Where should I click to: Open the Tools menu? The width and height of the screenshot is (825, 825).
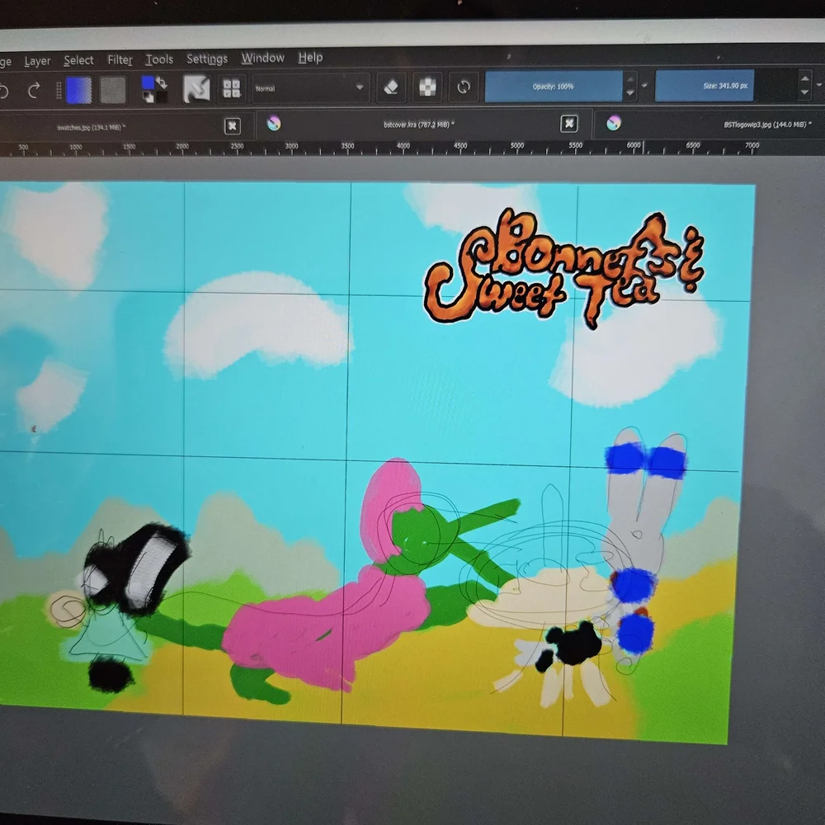tap(159, 59)
